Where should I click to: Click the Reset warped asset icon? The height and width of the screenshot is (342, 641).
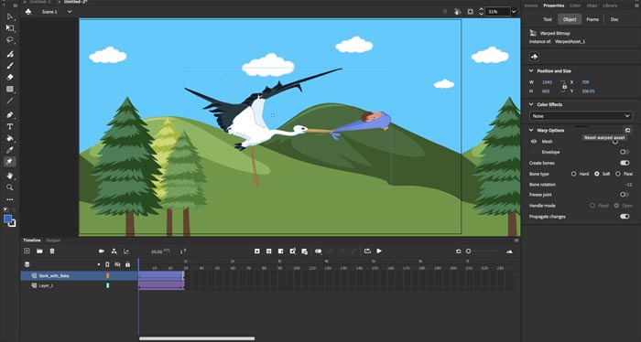pos(627,130)
